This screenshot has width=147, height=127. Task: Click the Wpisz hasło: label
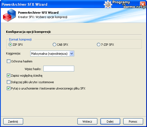[33, 69]
